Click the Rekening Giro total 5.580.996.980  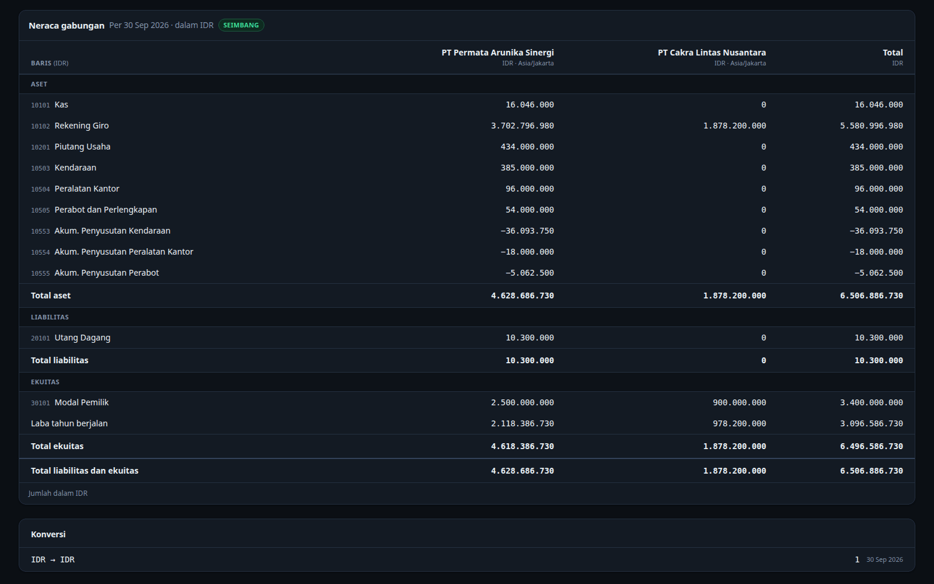click(x=872, y=126)
